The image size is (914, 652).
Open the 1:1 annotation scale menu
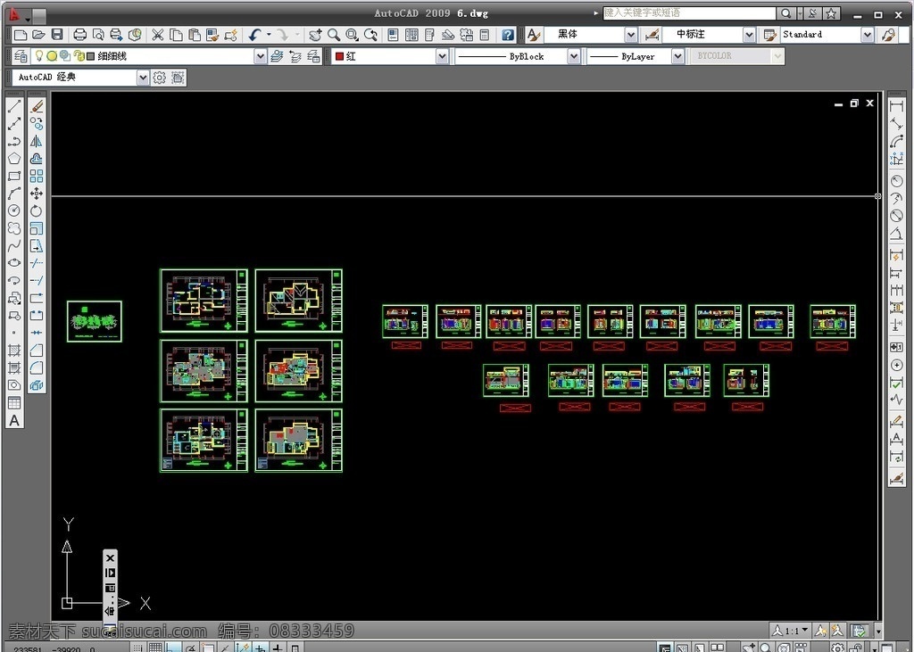click(791, 631)
